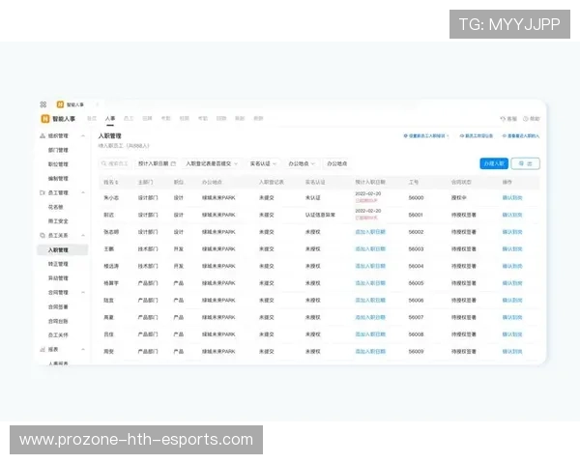Collapse the 员工关系 section chevron
Viewport: 580px width, 464px height.
tap(83, 235)
